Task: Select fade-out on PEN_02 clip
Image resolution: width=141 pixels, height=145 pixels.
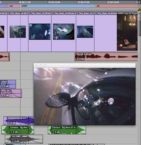Action: tap(16, 93)
